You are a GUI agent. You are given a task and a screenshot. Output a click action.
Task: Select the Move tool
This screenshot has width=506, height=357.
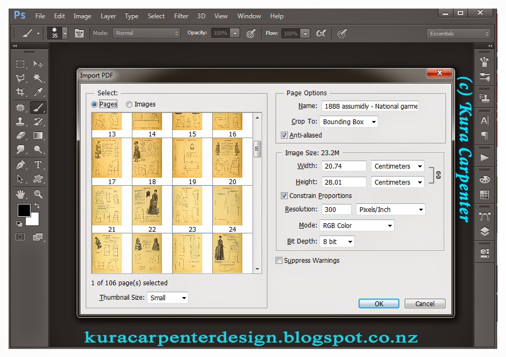(38, 64)
